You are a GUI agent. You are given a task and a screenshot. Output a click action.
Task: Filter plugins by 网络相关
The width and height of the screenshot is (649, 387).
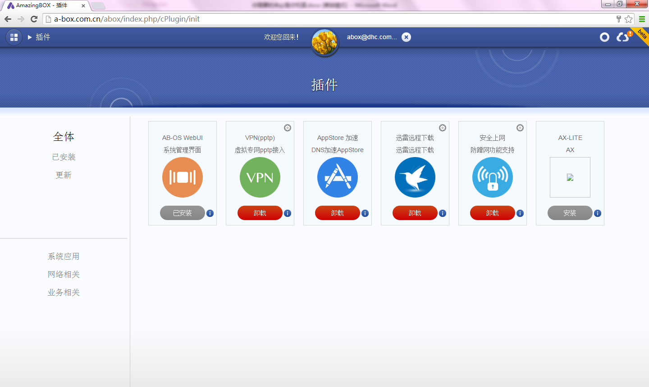point(64,274)
